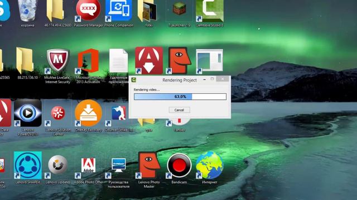
Task: Select the Bandicam shortcut
Action: [x=179, y=166]
